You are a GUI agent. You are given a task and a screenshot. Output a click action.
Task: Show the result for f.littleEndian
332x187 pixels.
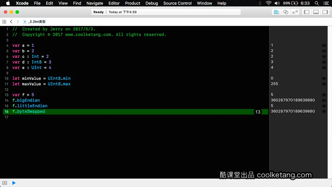pos(324,106)
